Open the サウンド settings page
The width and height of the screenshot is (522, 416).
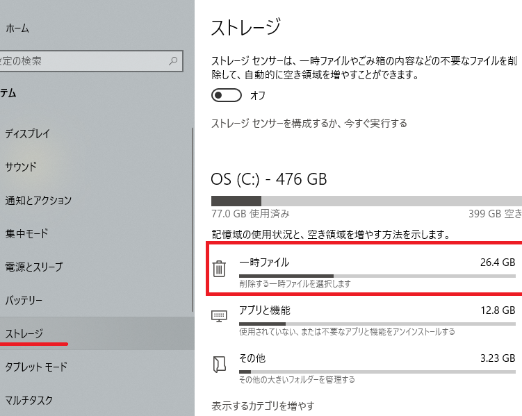point(21,167)
